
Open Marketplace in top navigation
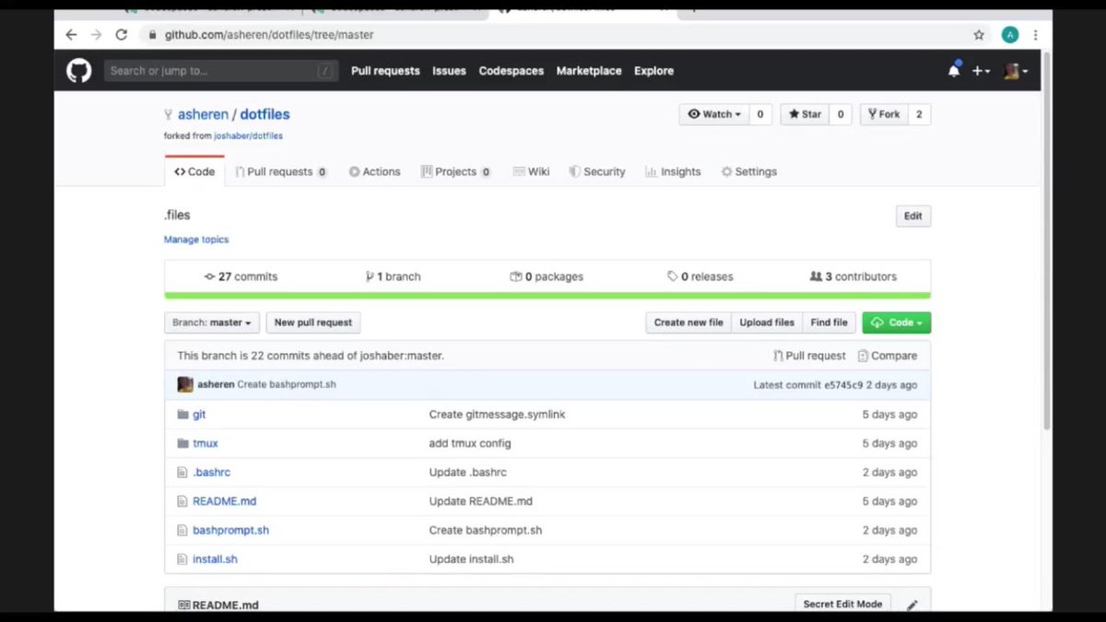tap(589, 71)
